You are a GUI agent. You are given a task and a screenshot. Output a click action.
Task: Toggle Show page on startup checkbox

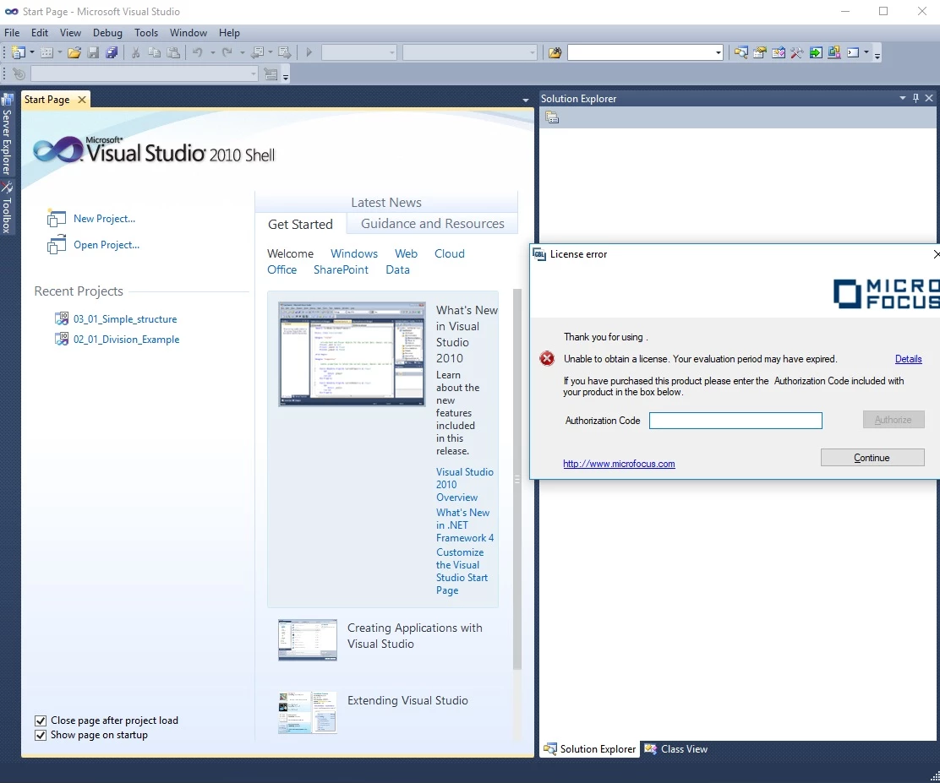(41, 735)
